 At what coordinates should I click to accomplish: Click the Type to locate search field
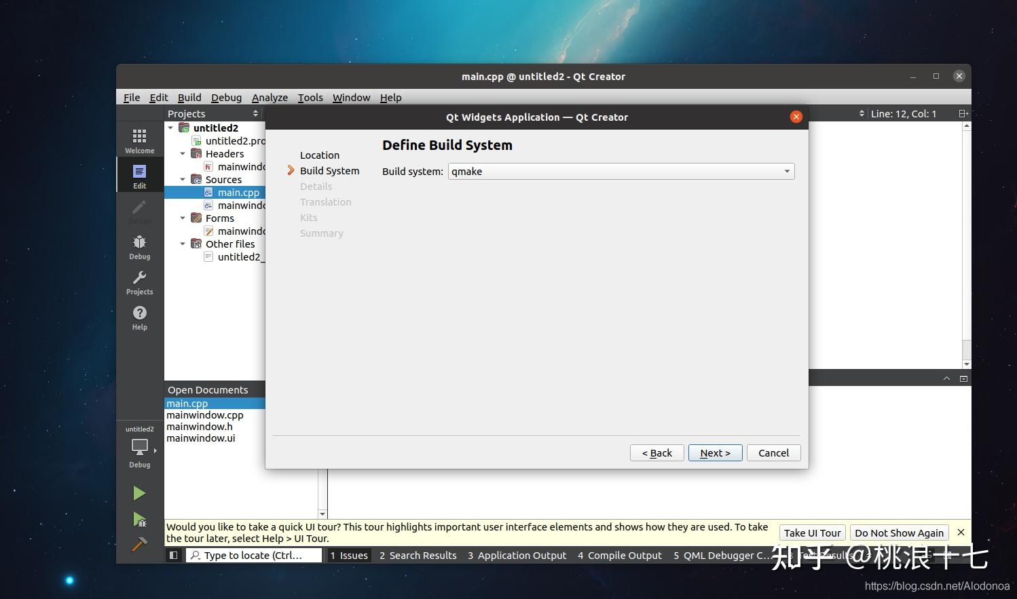pyautogui.click(x=255, y=555)
